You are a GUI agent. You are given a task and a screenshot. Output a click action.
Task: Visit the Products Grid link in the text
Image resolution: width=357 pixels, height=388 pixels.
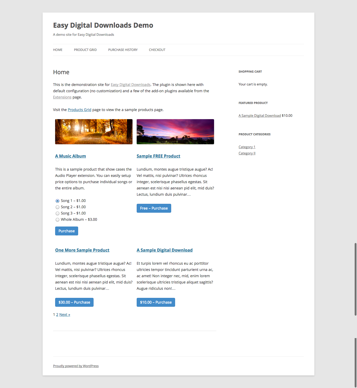[x=79, y=110]
